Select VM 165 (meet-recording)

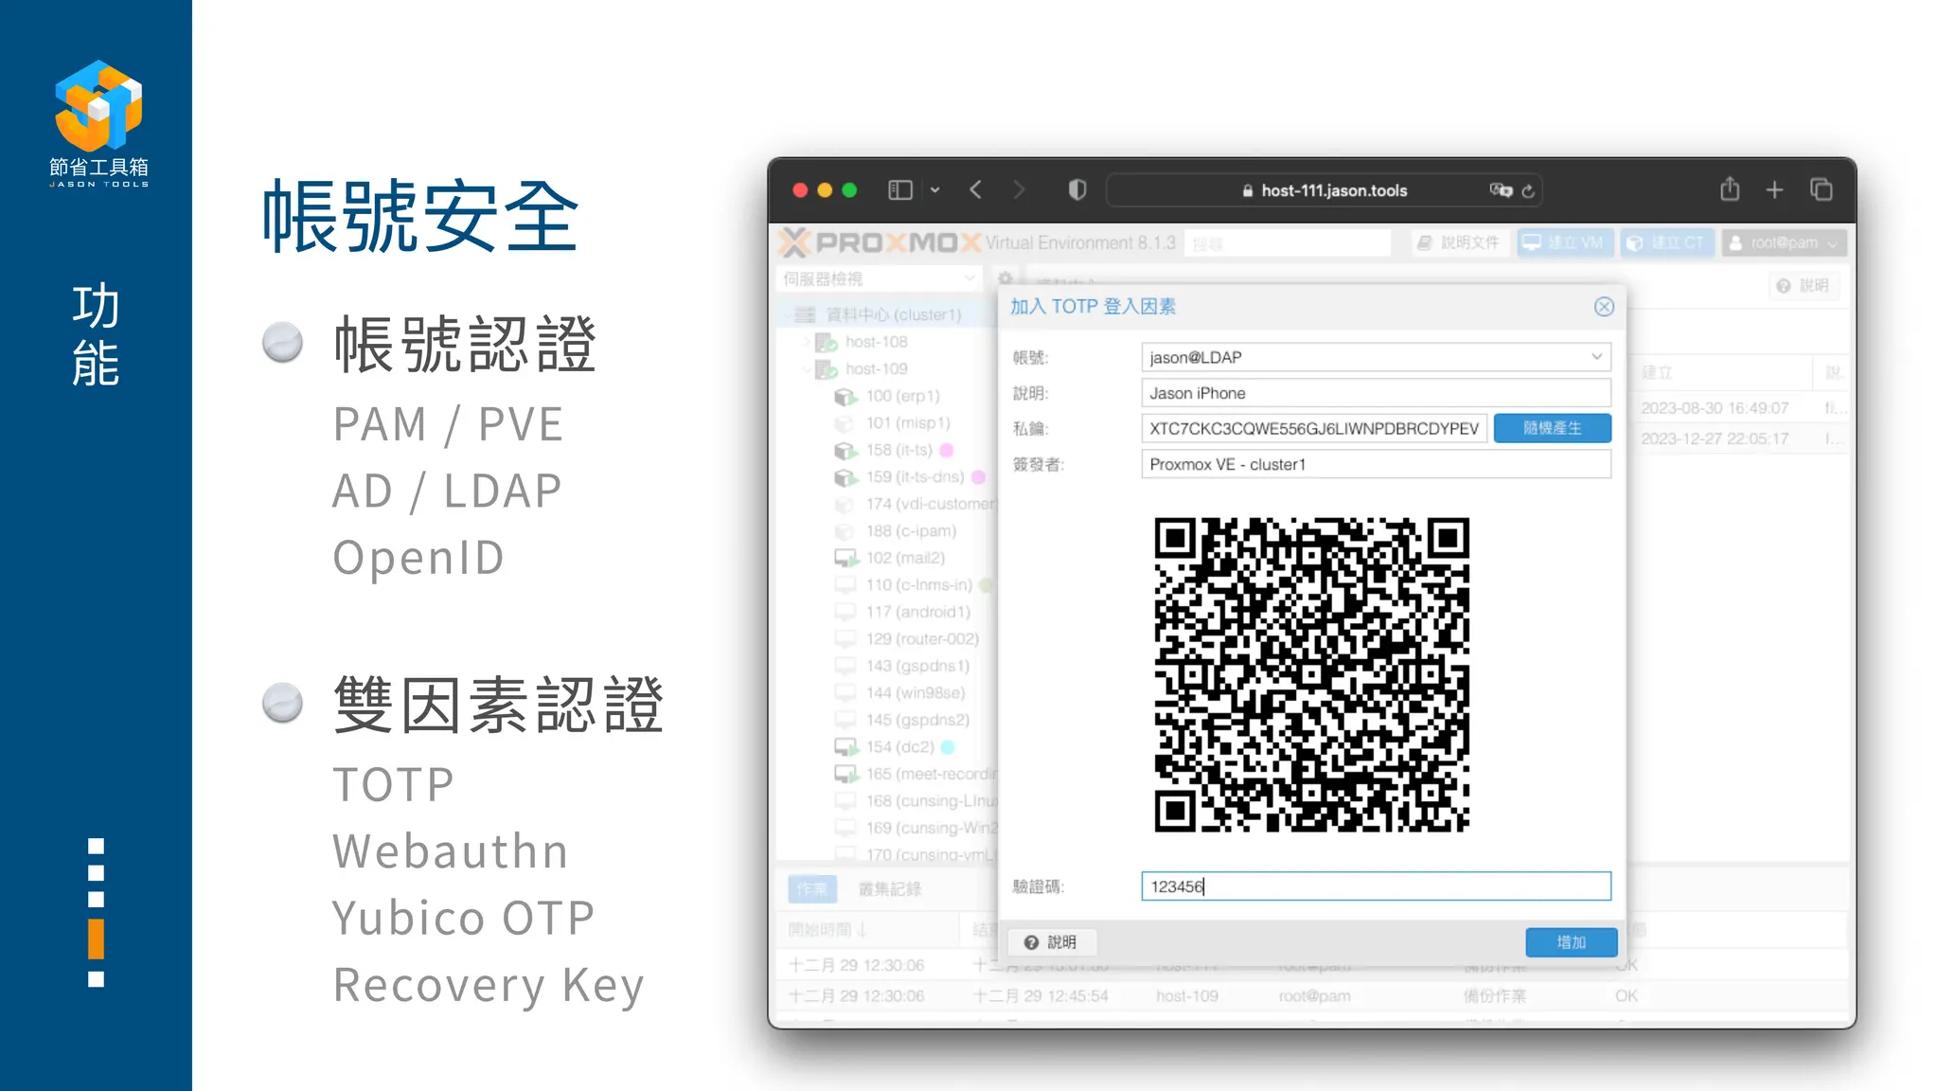point(931,774)
